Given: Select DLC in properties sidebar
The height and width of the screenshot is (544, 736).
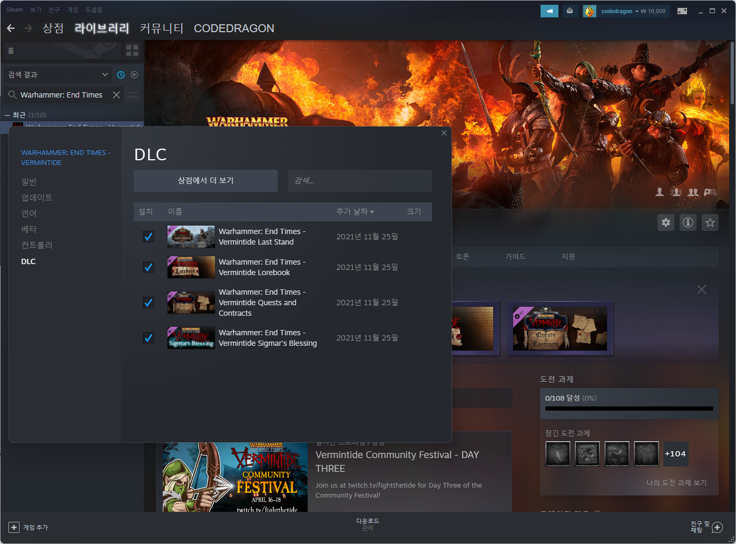Looking at the screenshot, I should [28, 261].
